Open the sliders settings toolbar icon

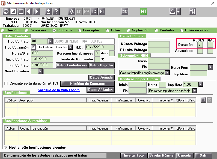tap(193, 11)
